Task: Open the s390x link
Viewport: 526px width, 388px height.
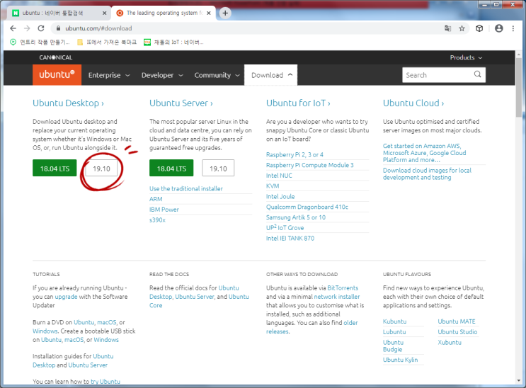Action: tap(157, 220)
